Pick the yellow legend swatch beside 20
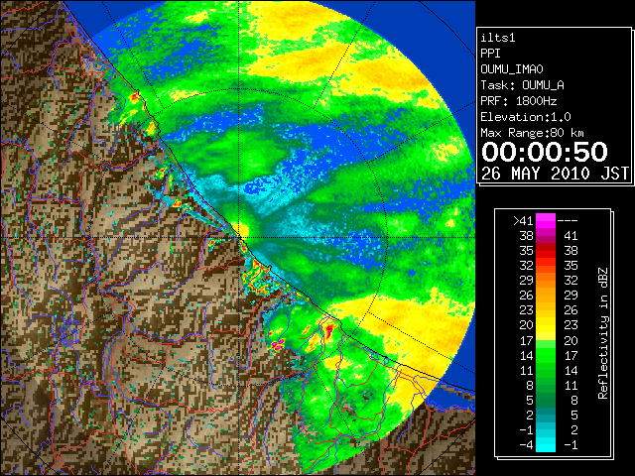 546,325
